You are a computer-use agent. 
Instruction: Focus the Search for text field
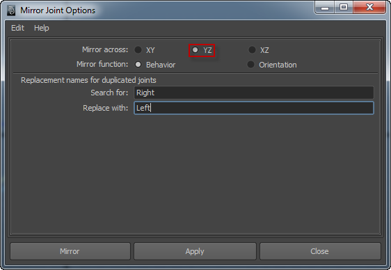[254, 93]
